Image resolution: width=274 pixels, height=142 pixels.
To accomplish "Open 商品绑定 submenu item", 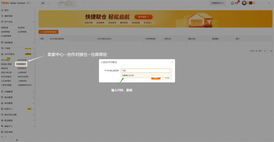I will point(4,68).
